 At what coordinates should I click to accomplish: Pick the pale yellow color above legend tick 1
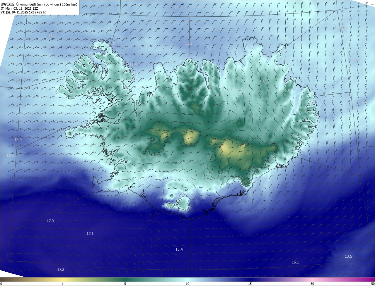coord(63,279)
